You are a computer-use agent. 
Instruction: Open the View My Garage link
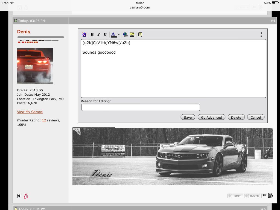coord(30,112)
